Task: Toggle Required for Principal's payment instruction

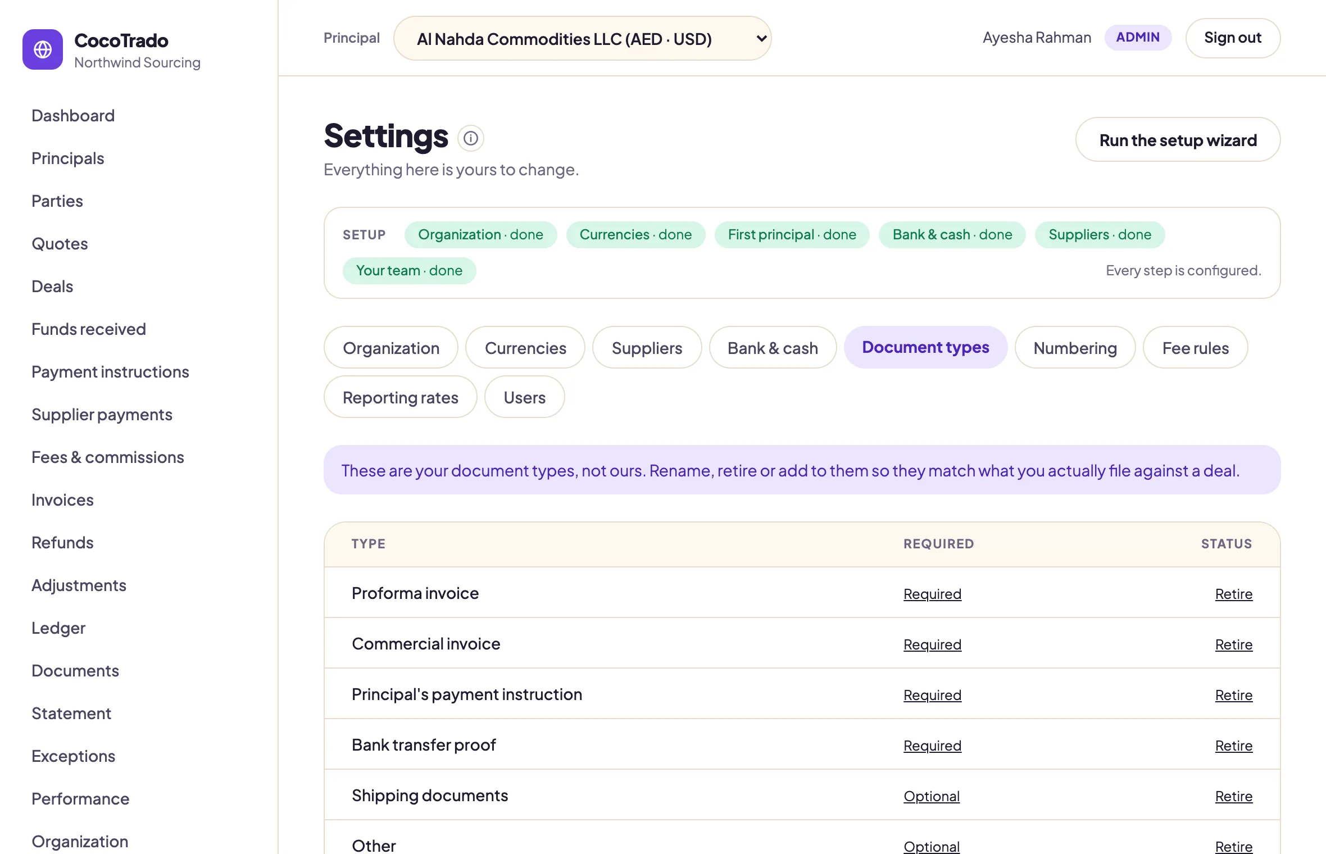Action: [932, 695]
